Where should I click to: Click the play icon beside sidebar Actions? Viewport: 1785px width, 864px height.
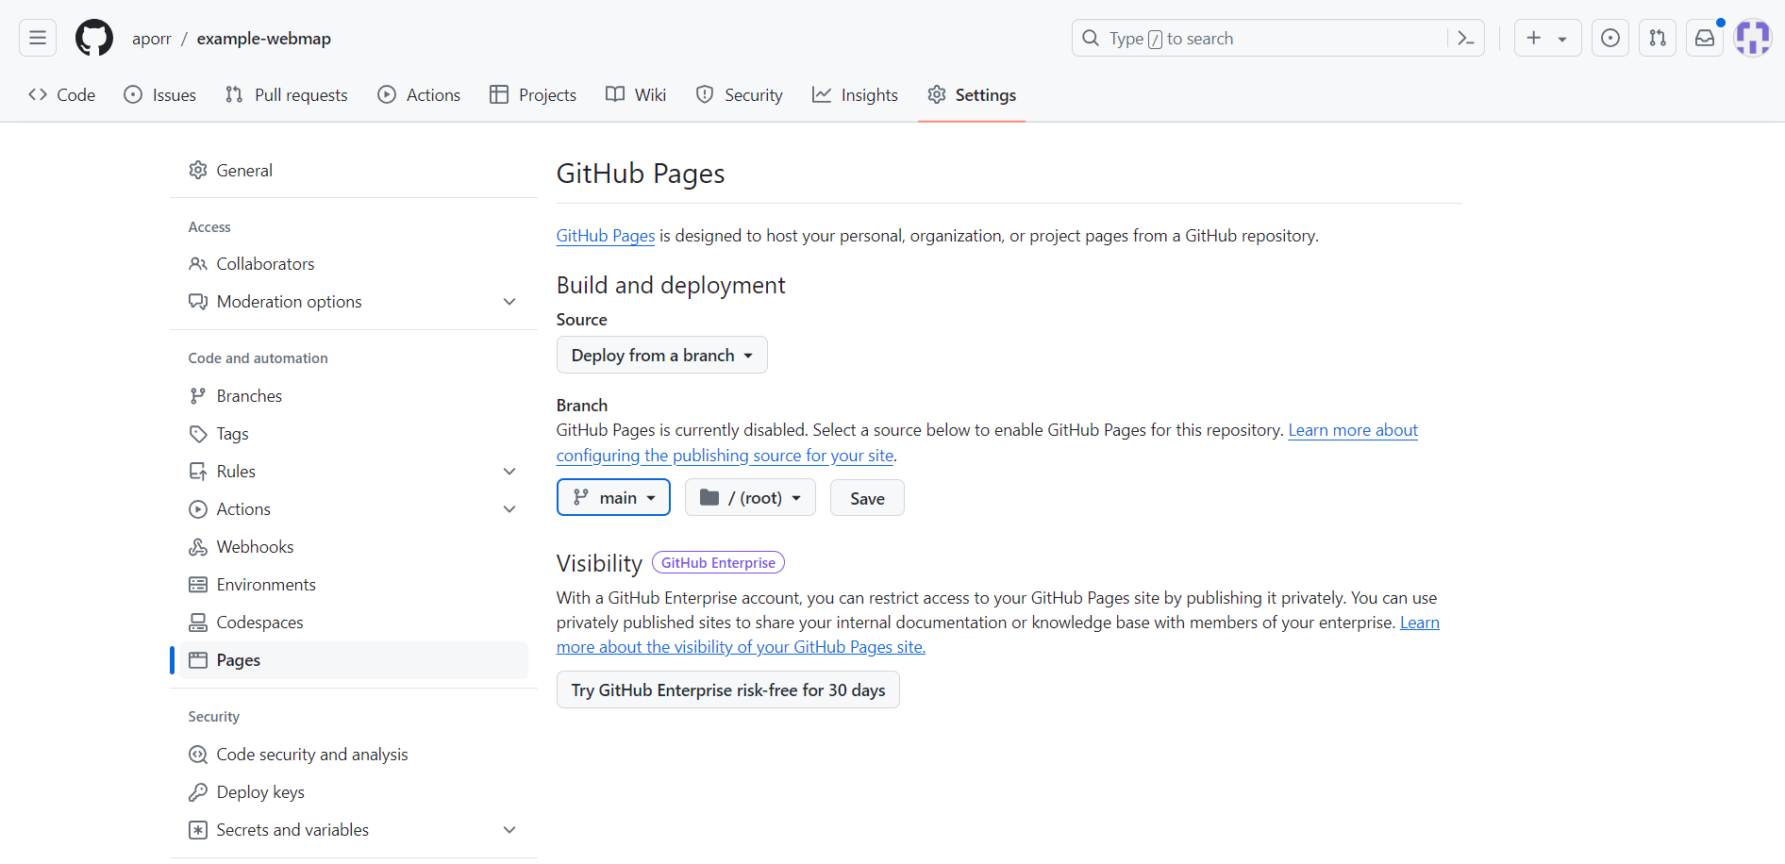198,509
